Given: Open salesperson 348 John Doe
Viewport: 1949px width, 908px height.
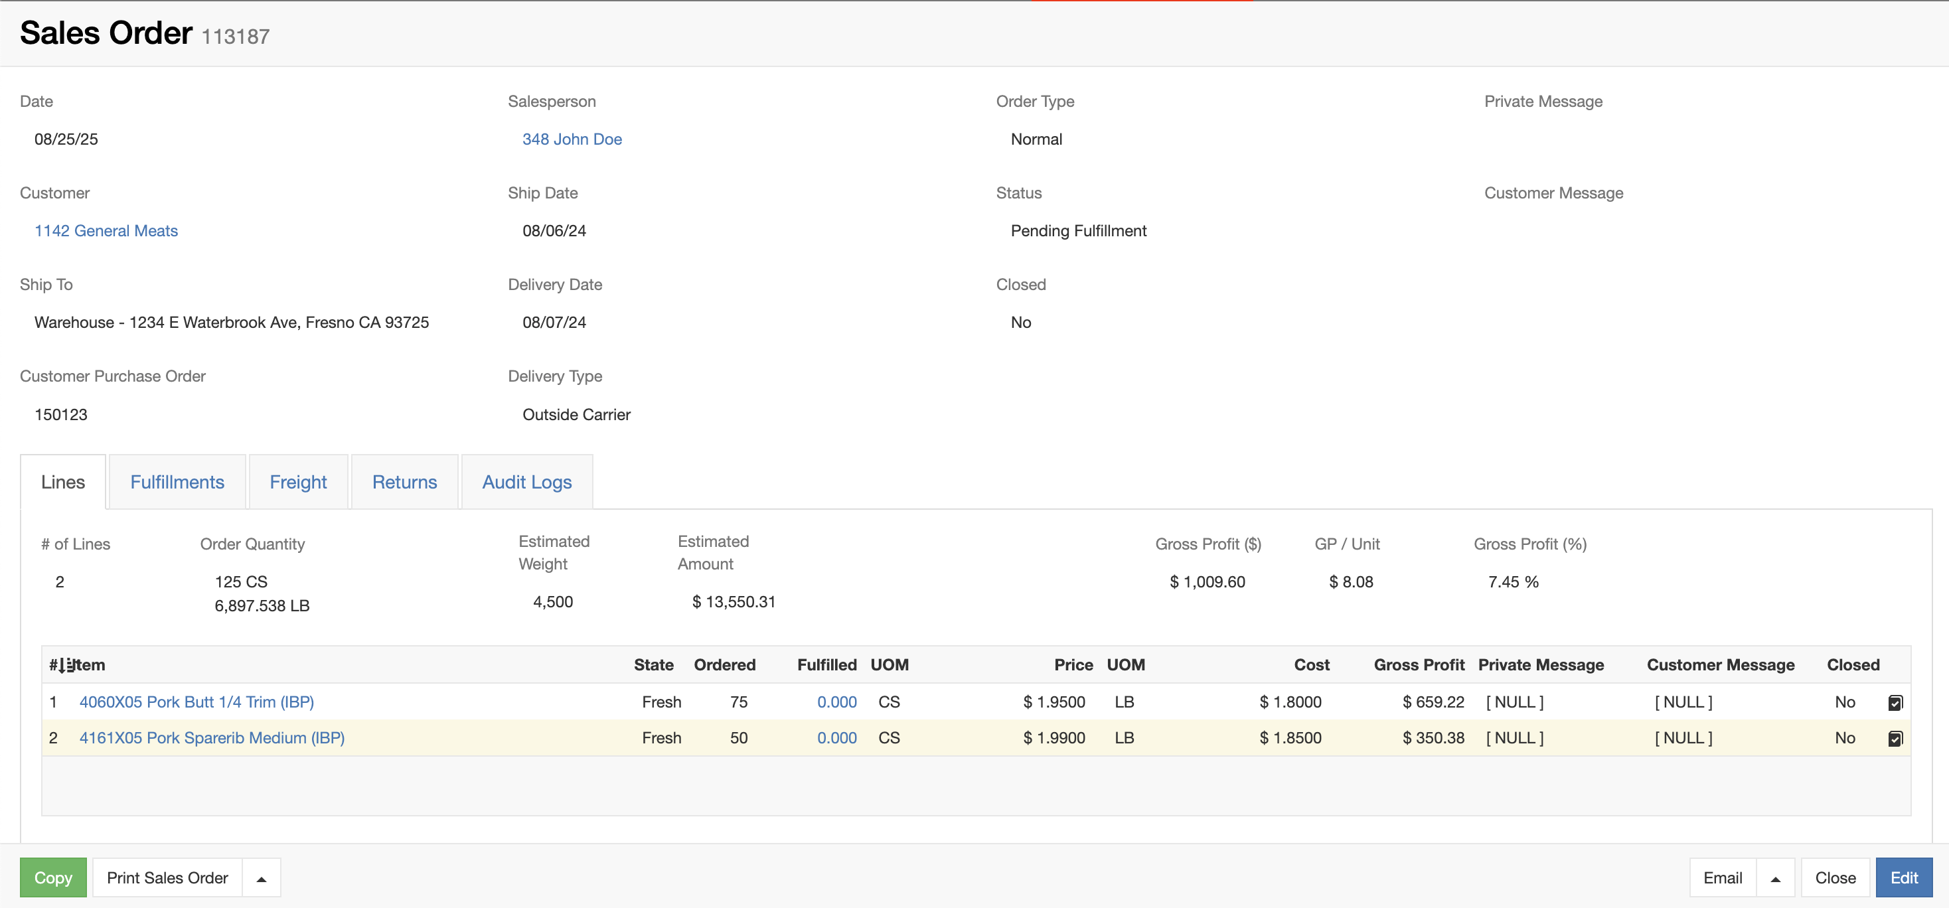Looking at the screenshot, I should [572, 139].
